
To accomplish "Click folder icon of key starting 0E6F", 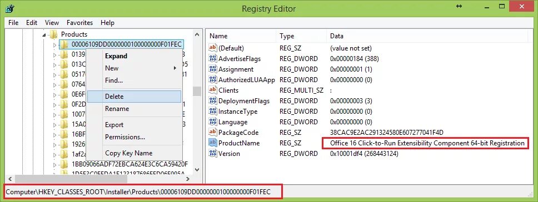I will tap(64, 94).
